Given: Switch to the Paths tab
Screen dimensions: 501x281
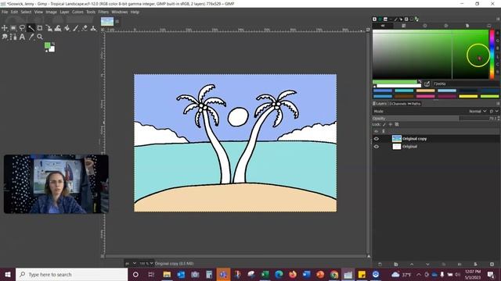Looking at the screenshot, I should tap(414, 104).
